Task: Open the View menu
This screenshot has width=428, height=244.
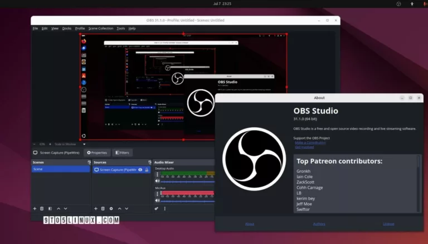Action: click(55, 28)
